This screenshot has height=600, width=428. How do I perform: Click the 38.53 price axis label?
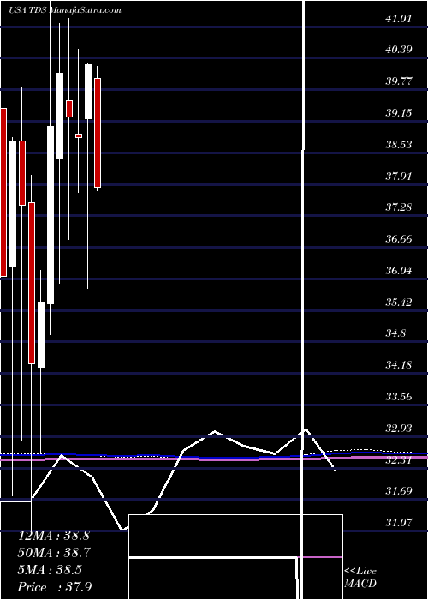coord(399,145)
